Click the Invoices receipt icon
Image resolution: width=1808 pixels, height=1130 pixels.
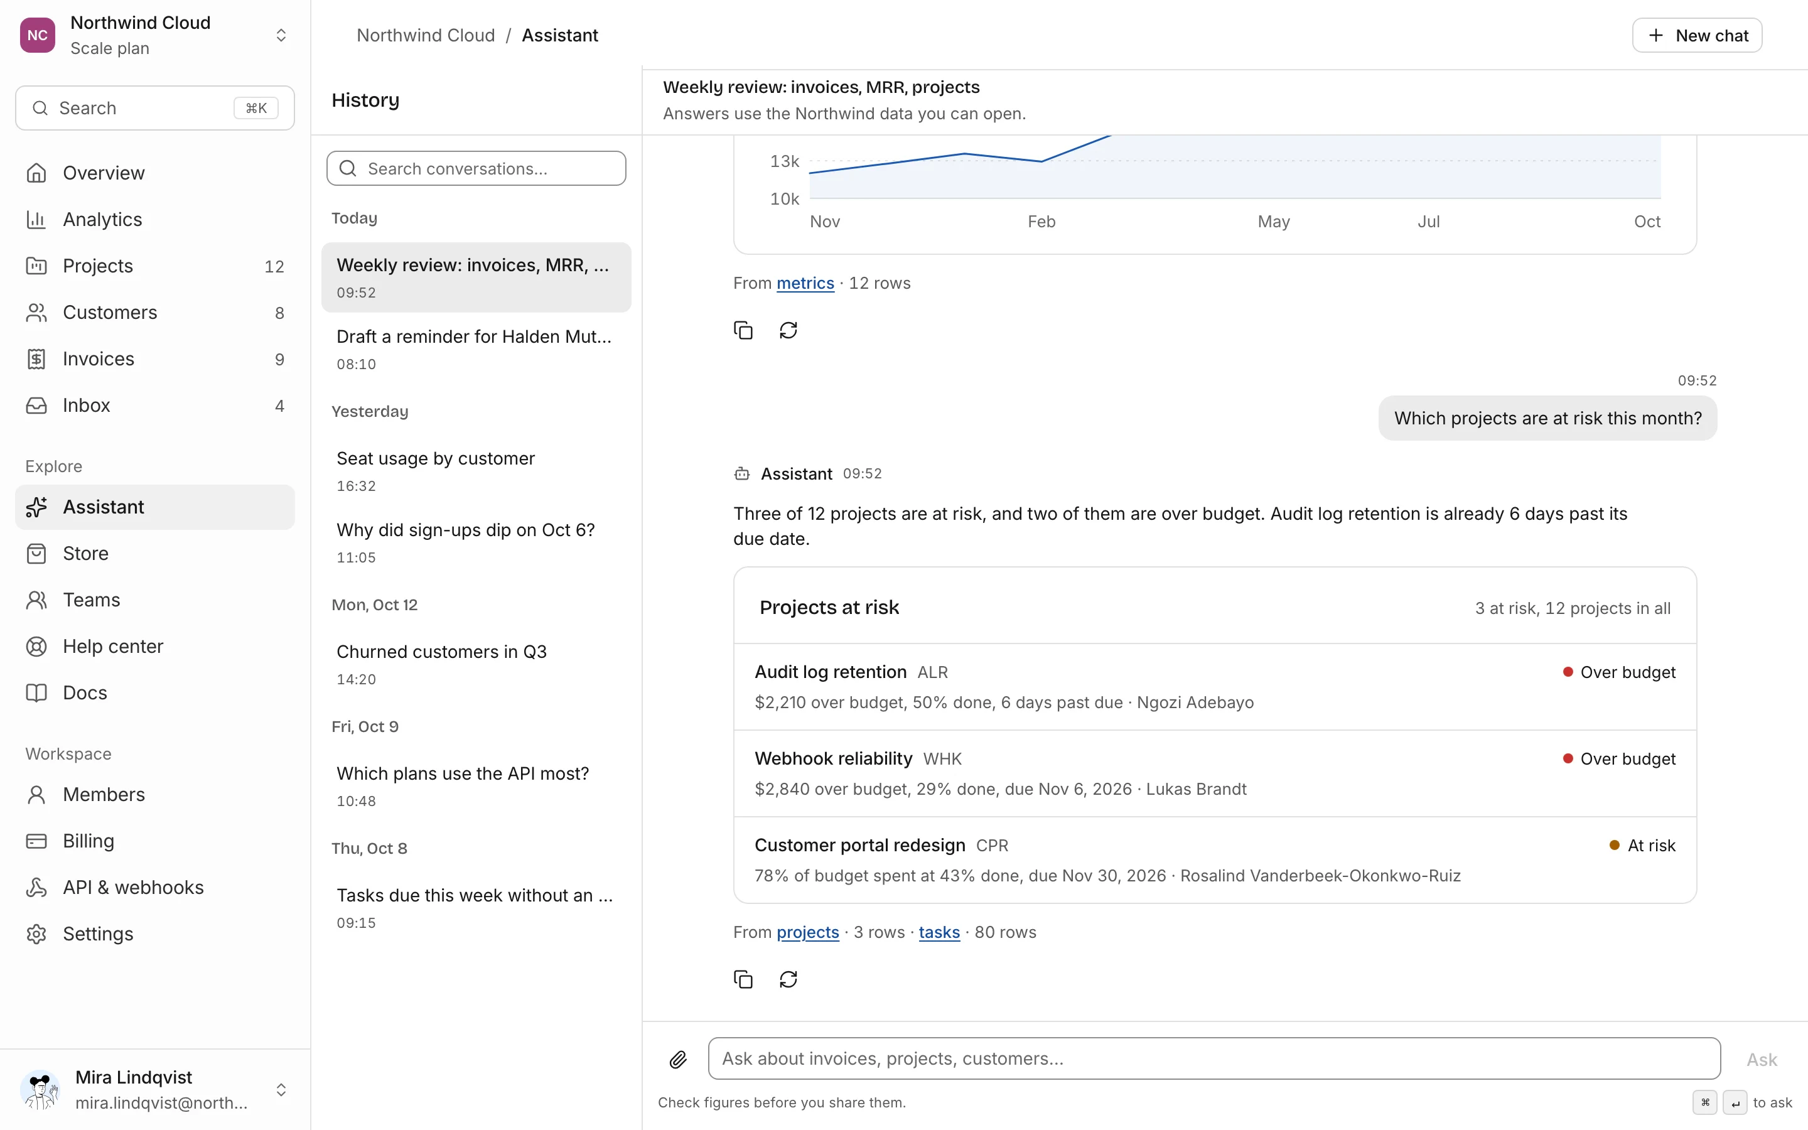point(36,358)
